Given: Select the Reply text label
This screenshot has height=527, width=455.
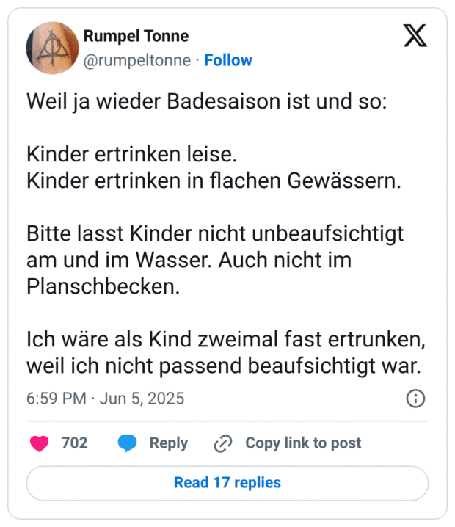Looking at the screenshot, I should click(x=169, y=443).
